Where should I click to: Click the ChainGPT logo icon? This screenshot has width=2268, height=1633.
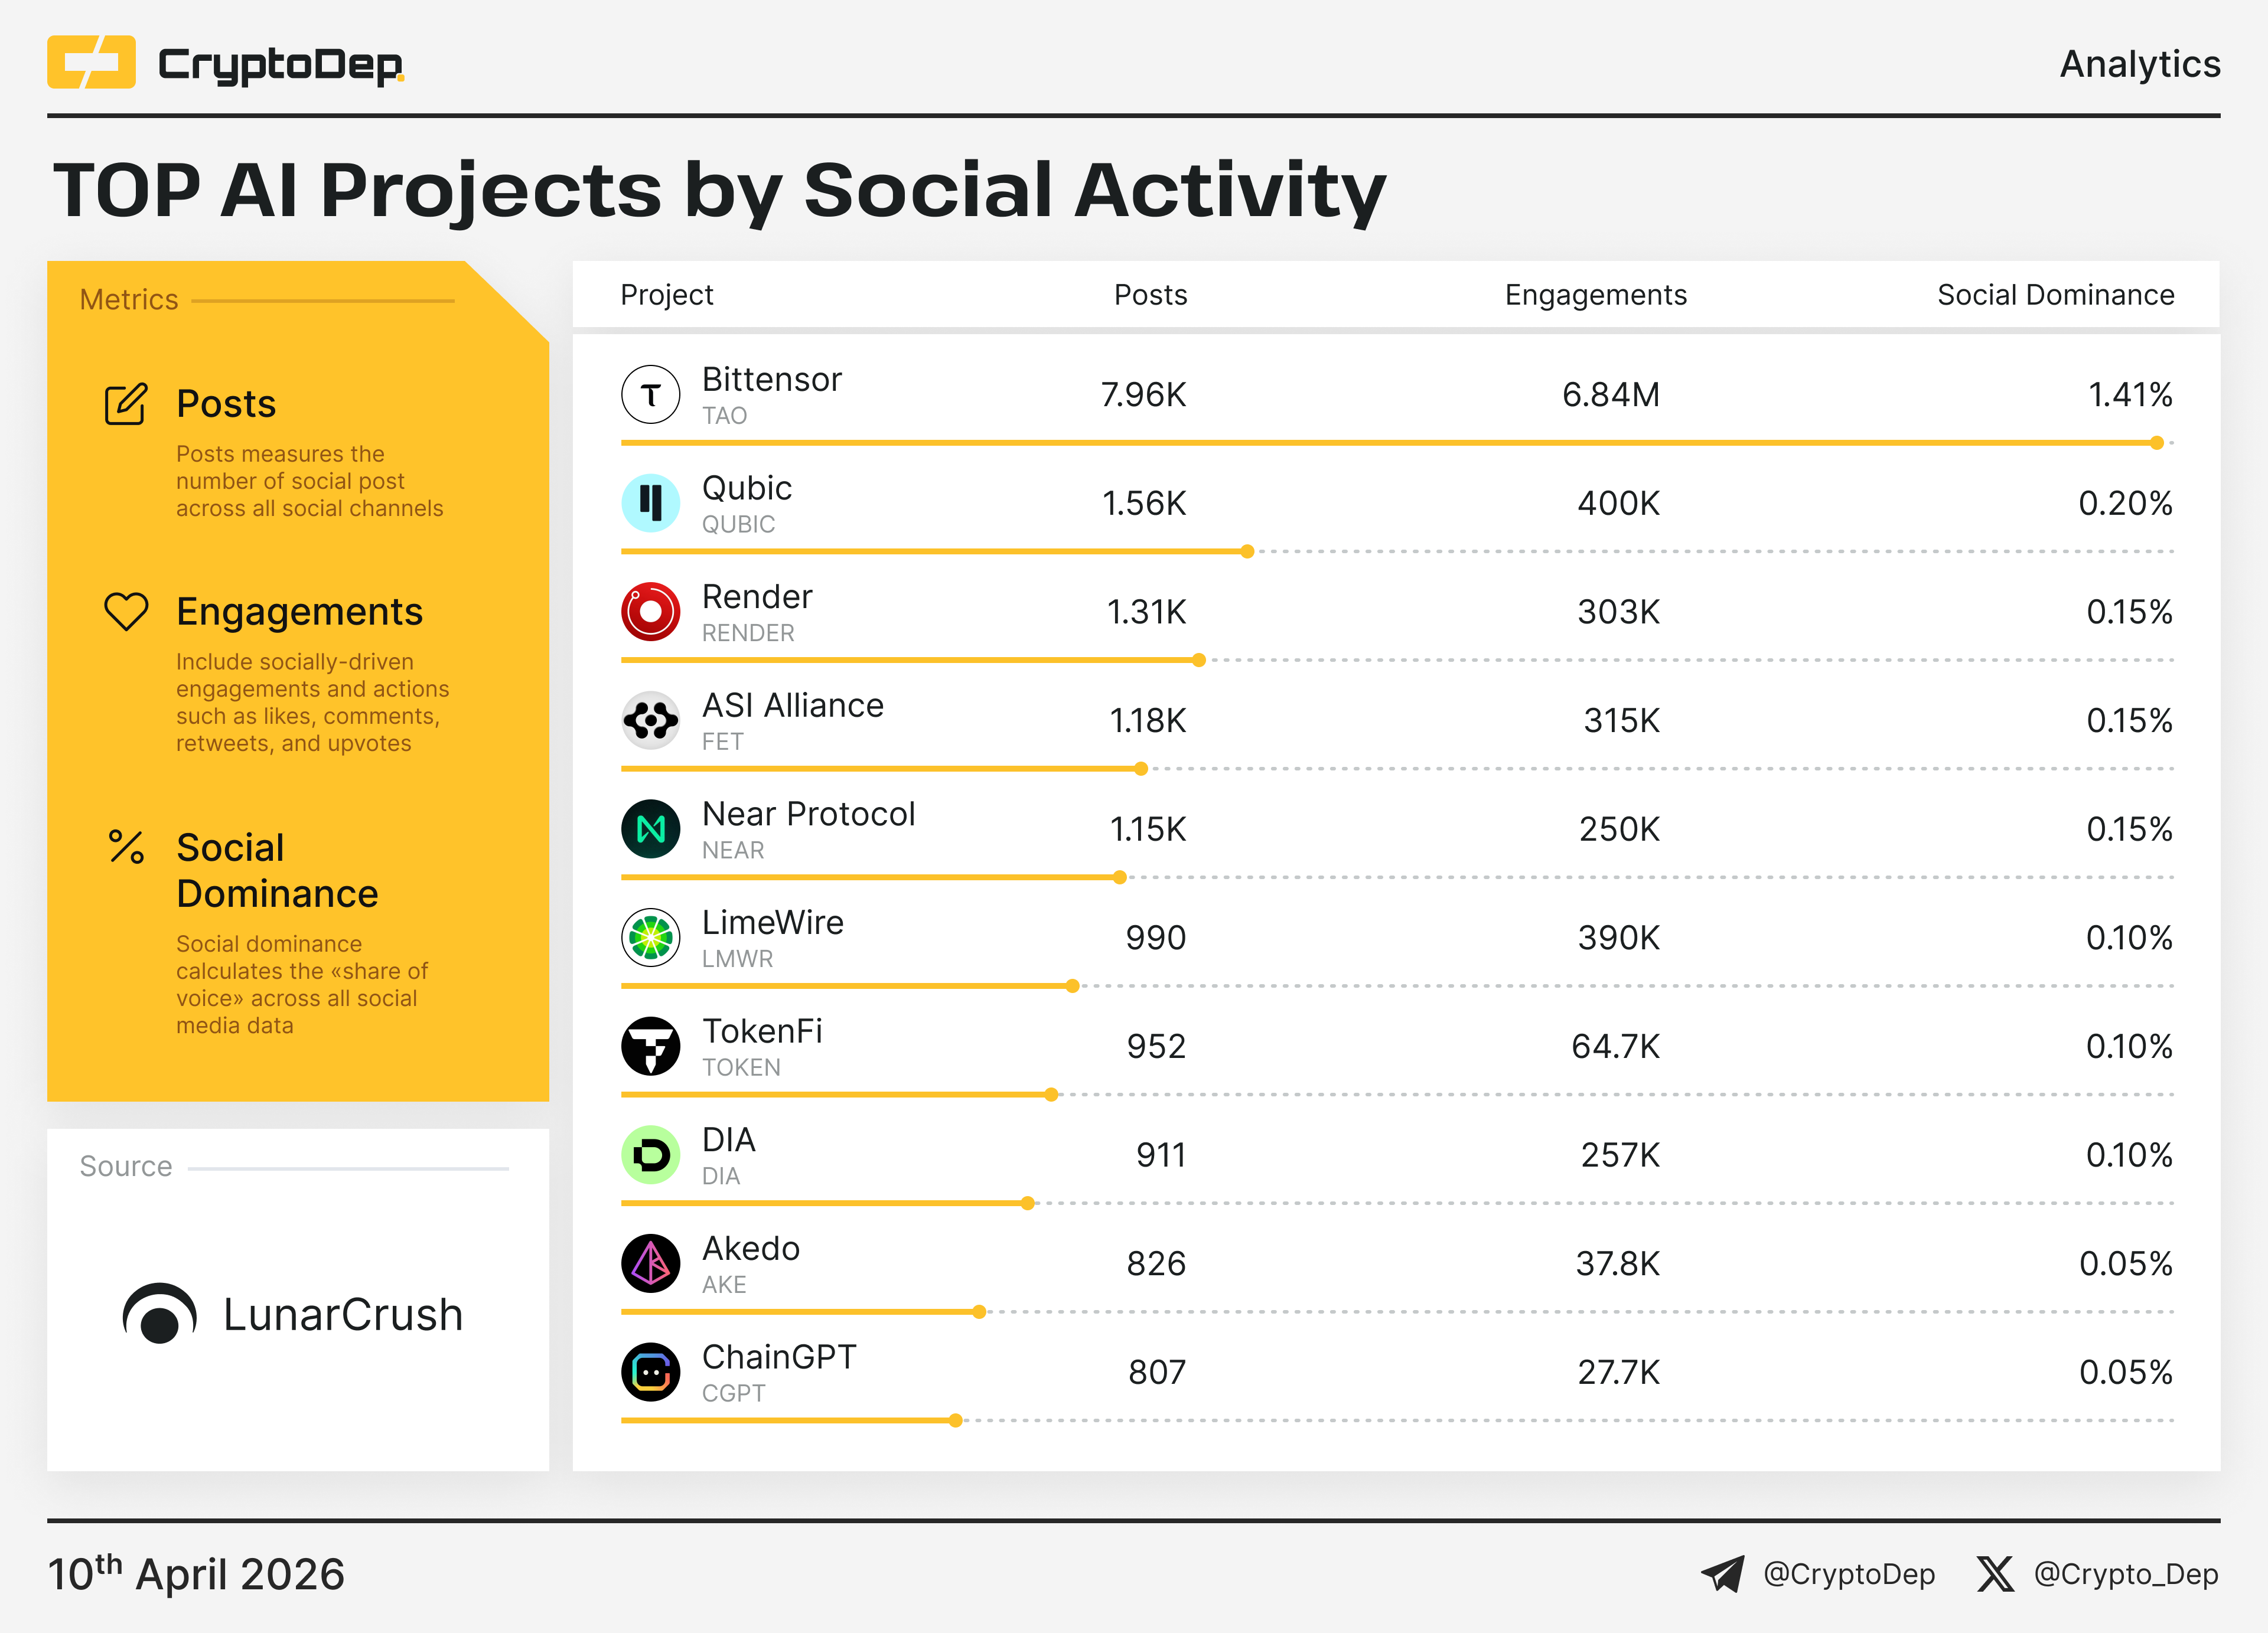click(650, 1372)
